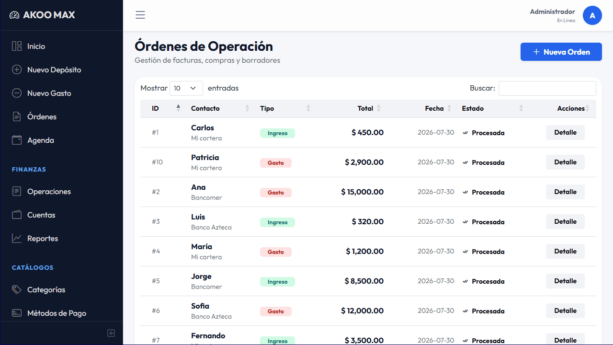Click the Ingreso badge in Jorge's row
This screenshot has height=345, width=613.
(x=277, y=282)
